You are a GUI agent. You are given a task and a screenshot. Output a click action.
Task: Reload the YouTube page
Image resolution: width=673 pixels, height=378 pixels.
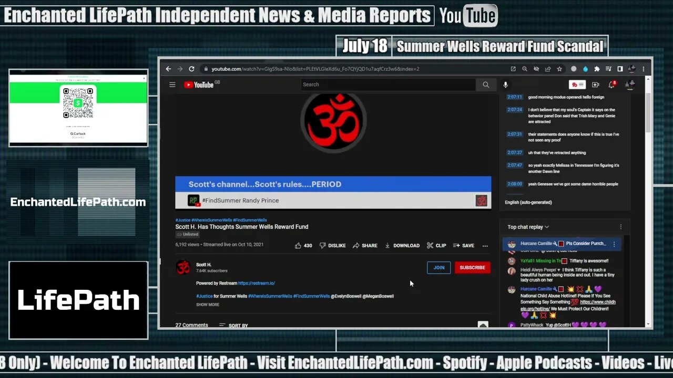pos(191,69)
